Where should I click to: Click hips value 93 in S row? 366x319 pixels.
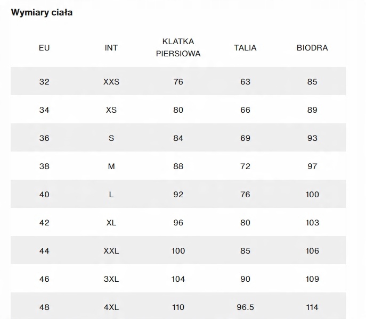312,138
